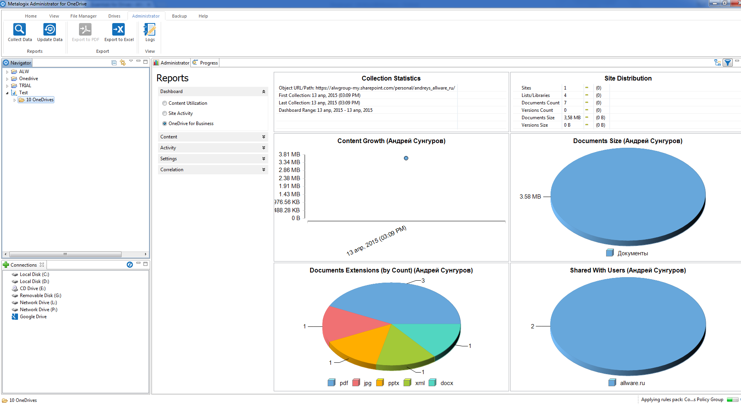Collapse the Dashboard section
The height and width of the screenshot is (405, 741).
[x=264, y=91]
